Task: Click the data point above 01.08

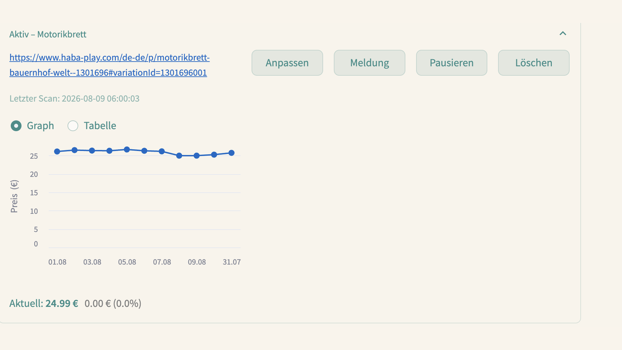Action: coord(57,151)
